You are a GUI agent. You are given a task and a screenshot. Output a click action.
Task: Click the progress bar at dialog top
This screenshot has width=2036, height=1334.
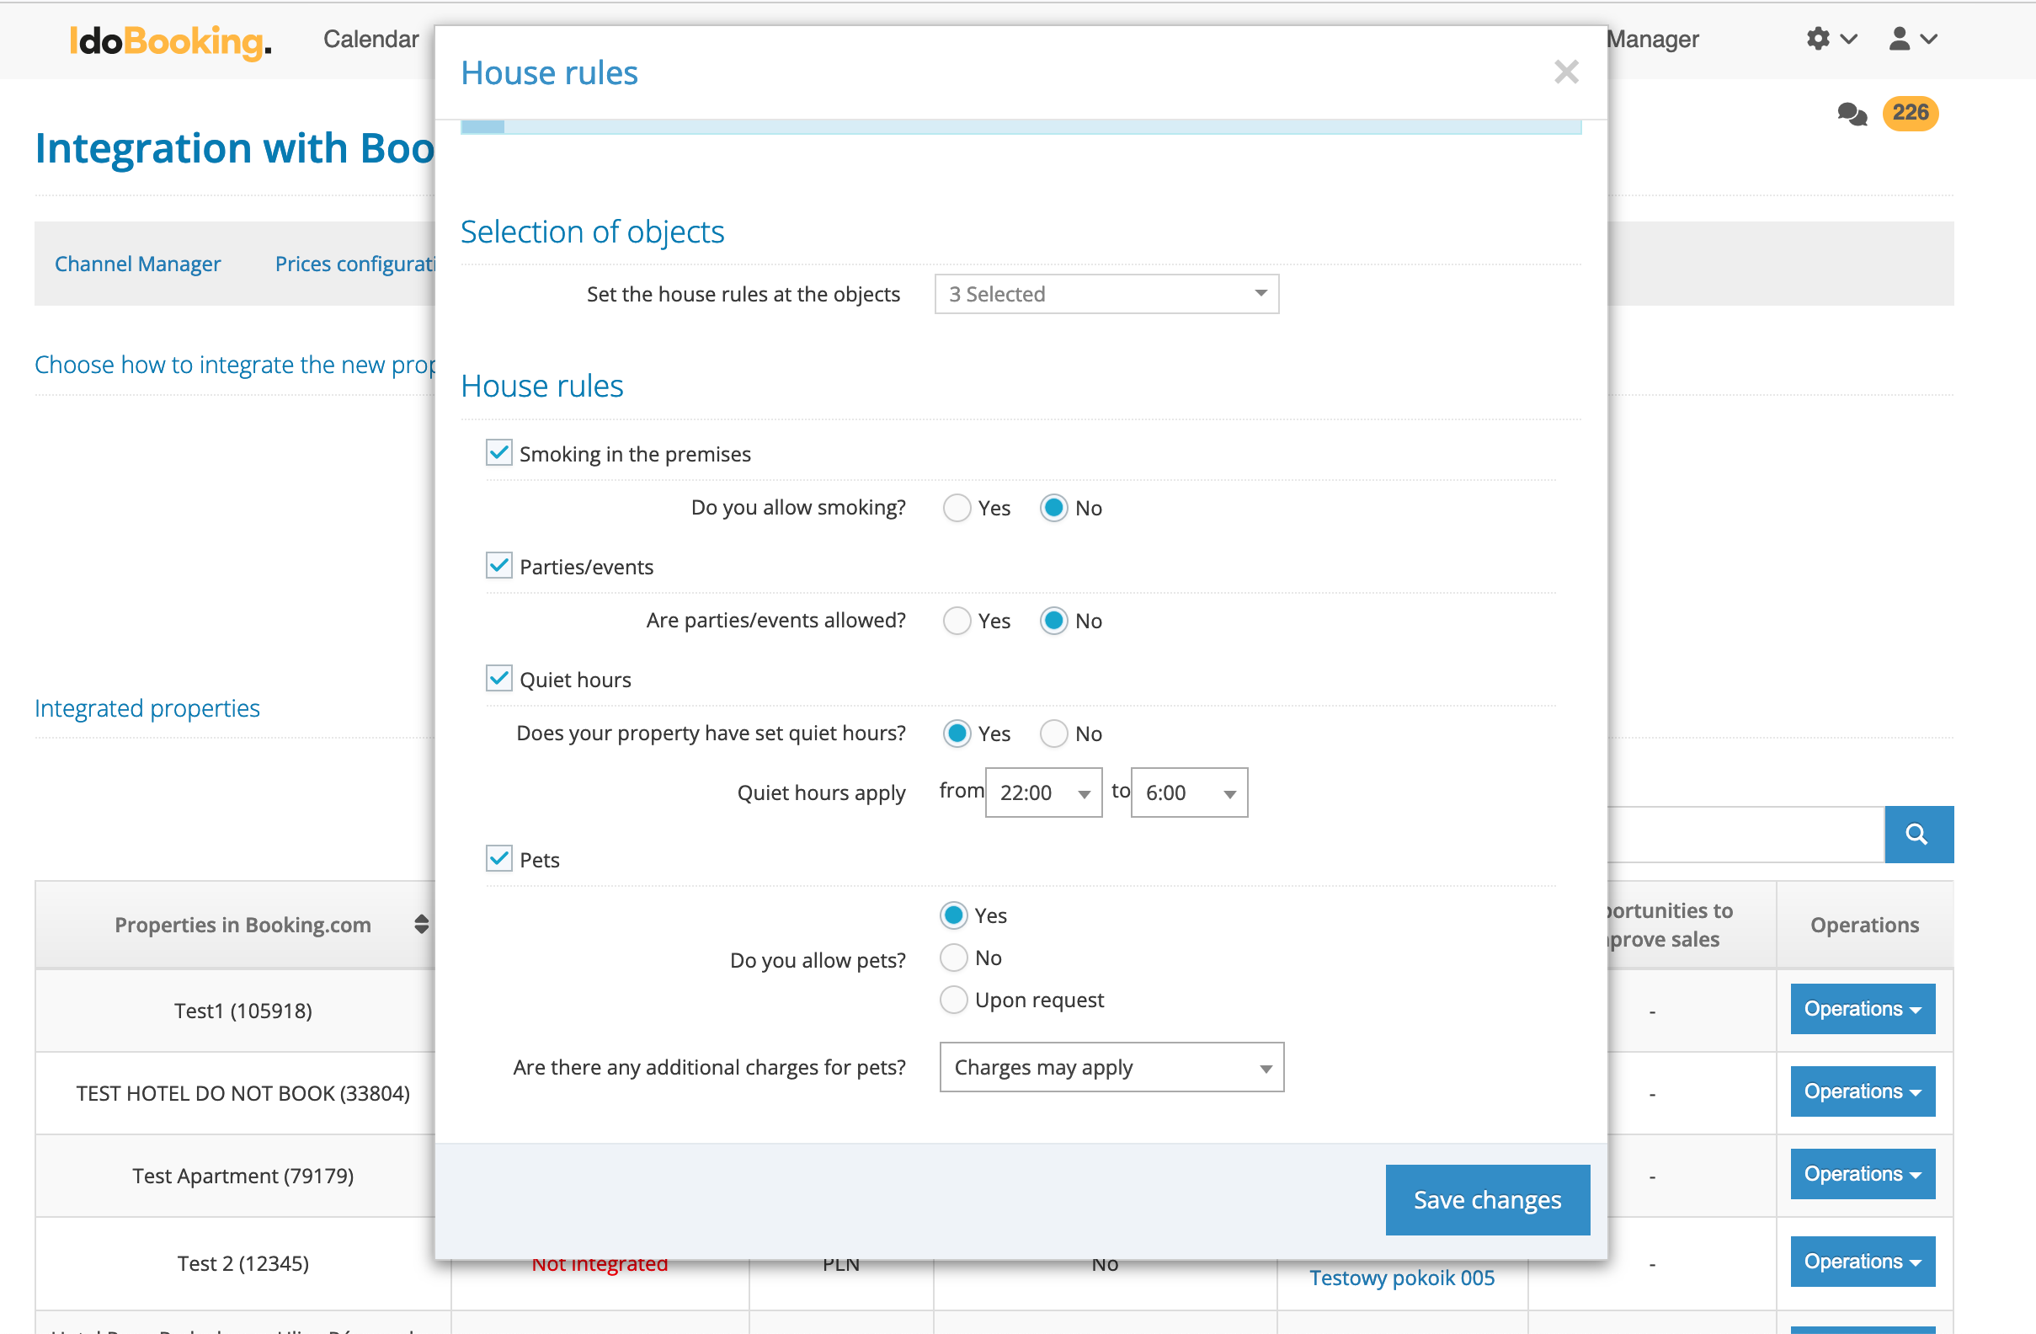point(1020,126)
